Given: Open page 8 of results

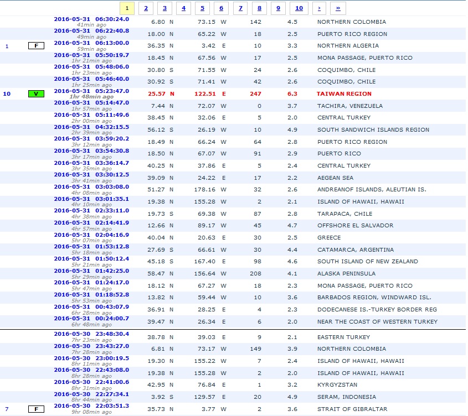Looking at the screenshot, I should [x=259, y=8].
